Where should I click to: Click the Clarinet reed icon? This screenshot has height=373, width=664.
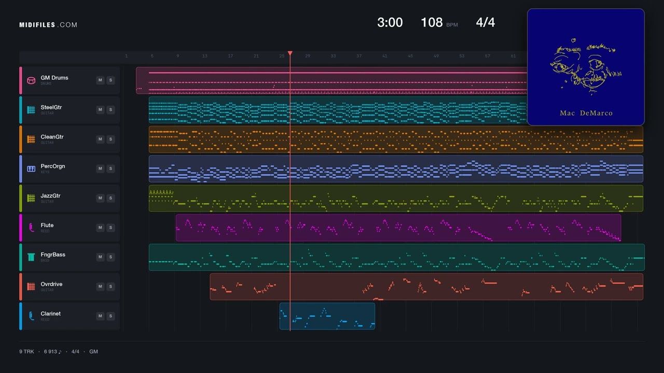pos(31,316)
